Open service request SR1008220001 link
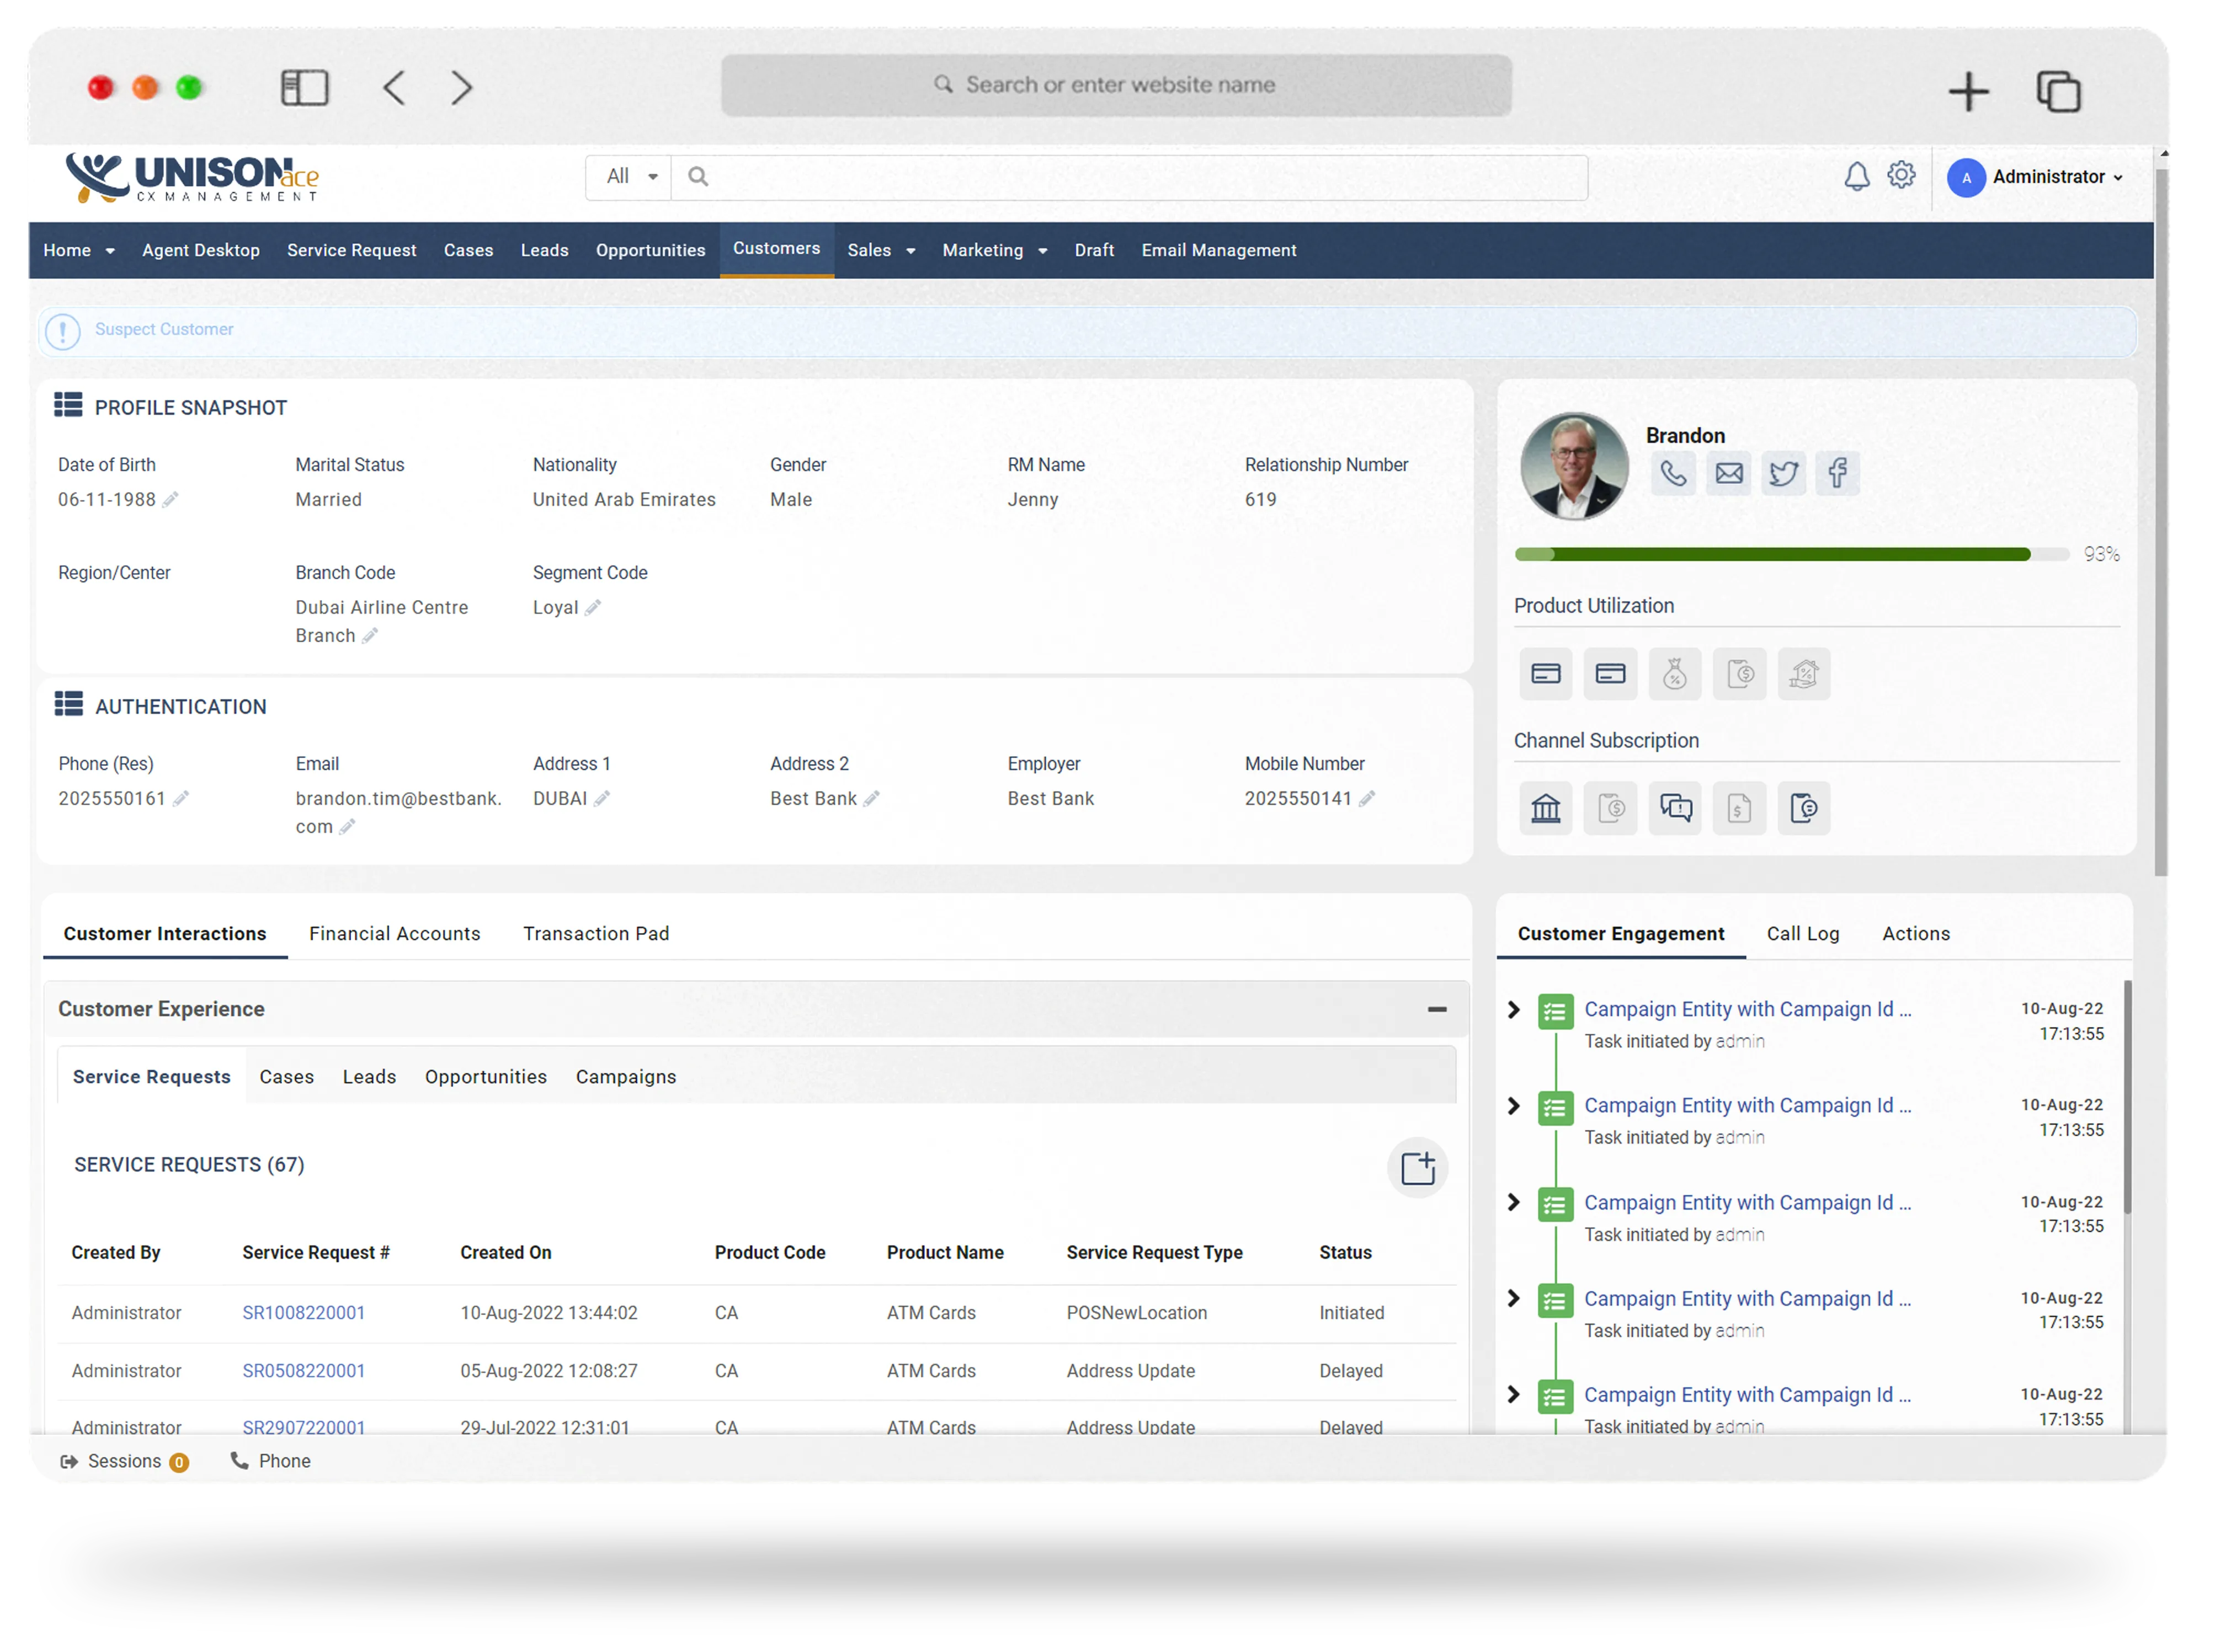Viewport: 2231px width, 1652px height. click(x=303, y=1312)
